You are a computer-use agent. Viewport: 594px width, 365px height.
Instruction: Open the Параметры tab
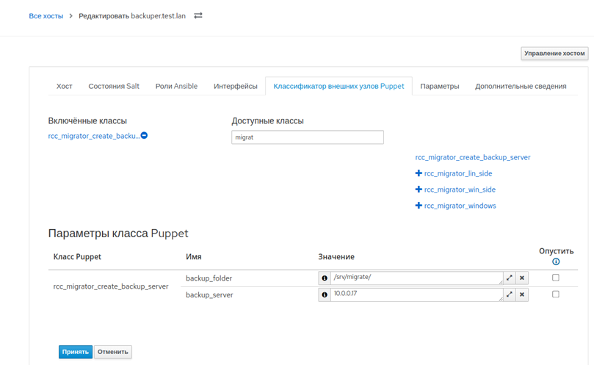(439, 86)
